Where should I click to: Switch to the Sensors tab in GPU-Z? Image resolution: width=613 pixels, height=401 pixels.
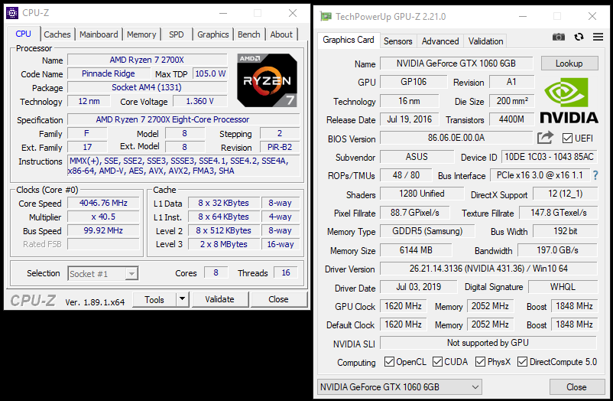398,41
